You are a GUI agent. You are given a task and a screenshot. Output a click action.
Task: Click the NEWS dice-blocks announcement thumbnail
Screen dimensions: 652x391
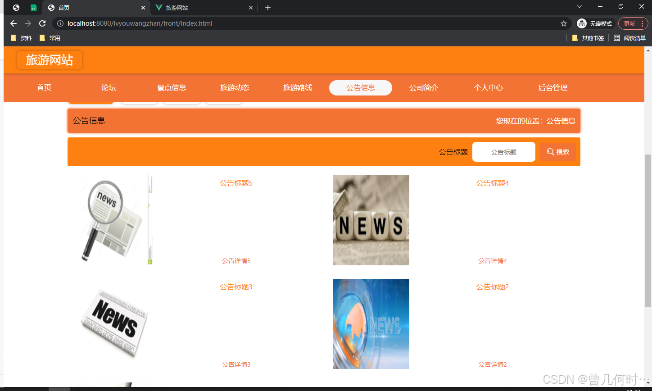[371, 220]
